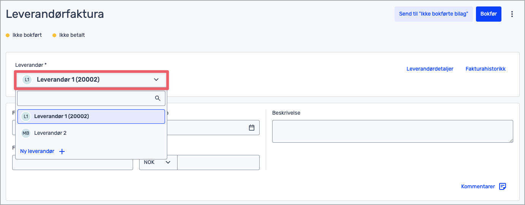Image resolution: width=525 pixels, height=205 pixels.
Task: Collapse the Leverandør dropdown chevron
Action: click(x=156, y=80)
